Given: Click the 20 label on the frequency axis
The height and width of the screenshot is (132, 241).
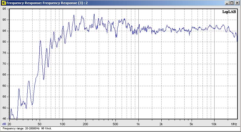Looking at the screenshot, I should [x=9, y=124].
